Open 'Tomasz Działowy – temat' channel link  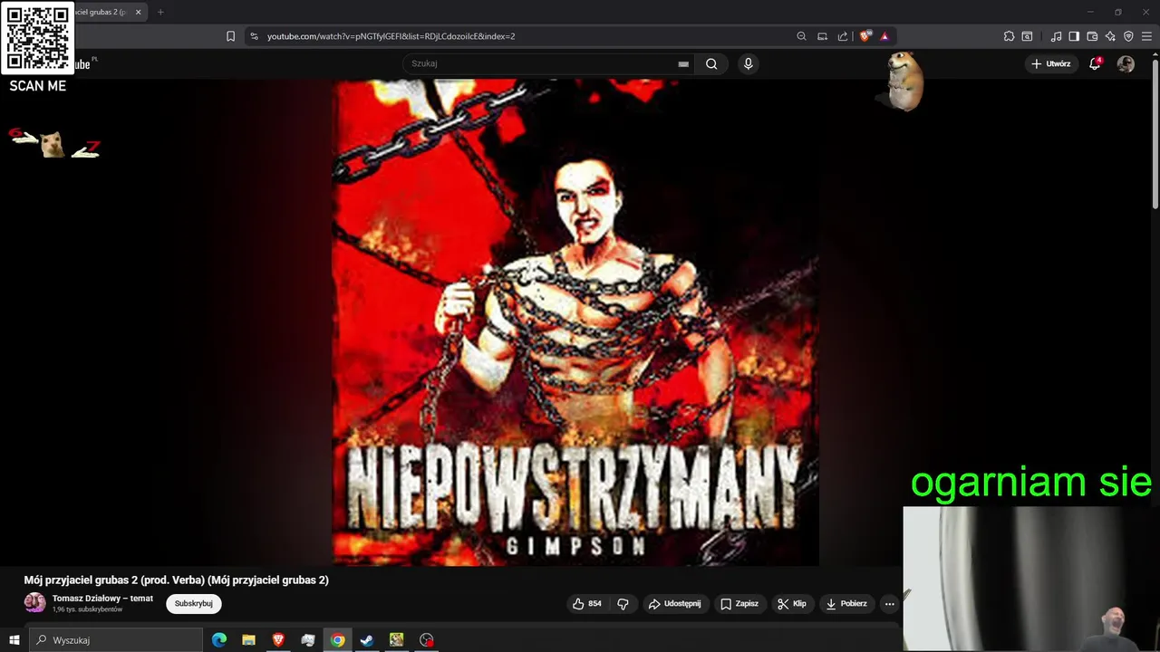tap(102, 599)
